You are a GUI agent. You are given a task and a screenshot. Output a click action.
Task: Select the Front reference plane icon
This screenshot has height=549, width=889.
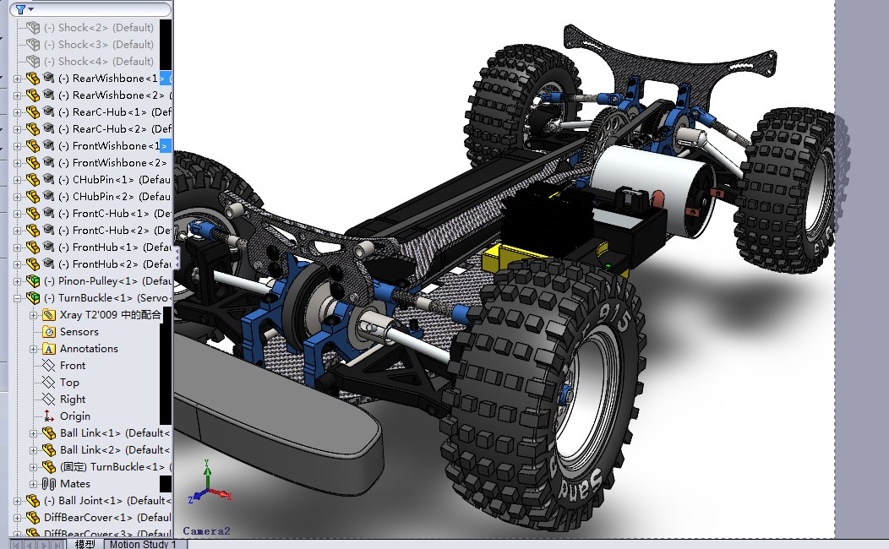pyautogui.click(x=47, y=365)
